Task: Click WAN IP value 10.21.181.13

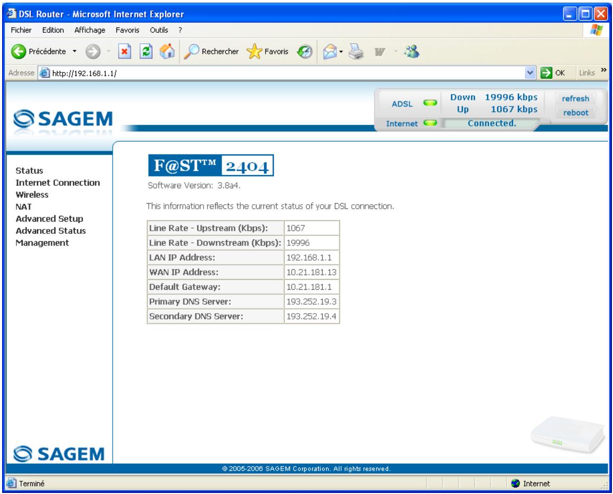Action: [x=311, y=272]
